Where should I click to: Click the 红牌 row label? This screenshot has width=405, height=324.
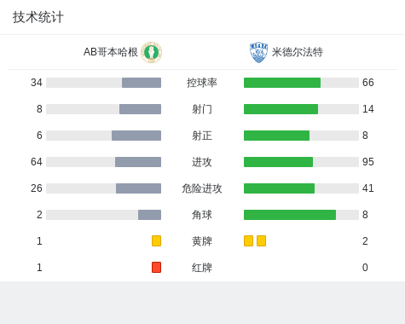[x=202, y=268]
